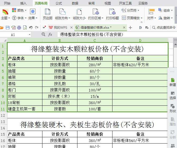Click the 分析 icon in side panel
Image resolution: width=177 pixels, height=148 pixels.
click(x=173, y=135)
